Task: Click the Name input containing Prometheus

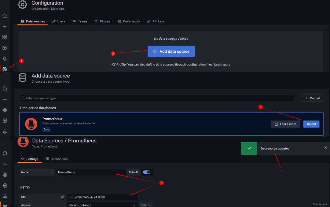Action: (91, 172)
